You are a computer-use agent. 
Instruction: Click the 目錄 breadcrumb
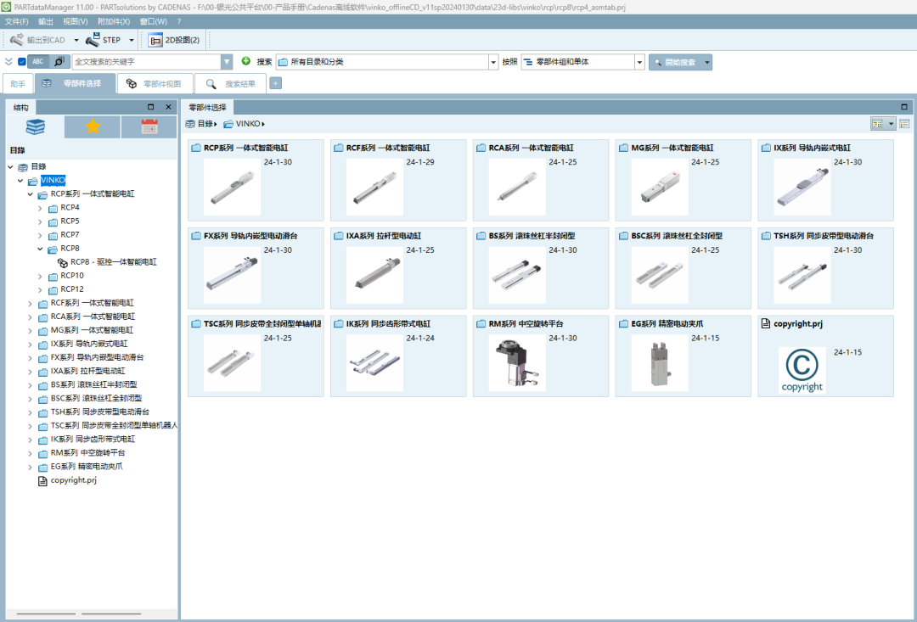click(x=200, y=124)
